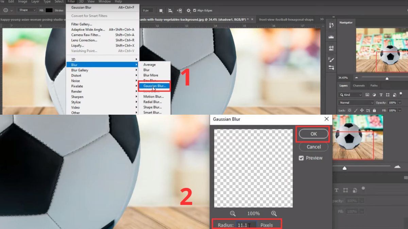Zoom out Gaussian Blur dialog preview
Viewport: 408px width, 229px height.
(x=233, y=213)
